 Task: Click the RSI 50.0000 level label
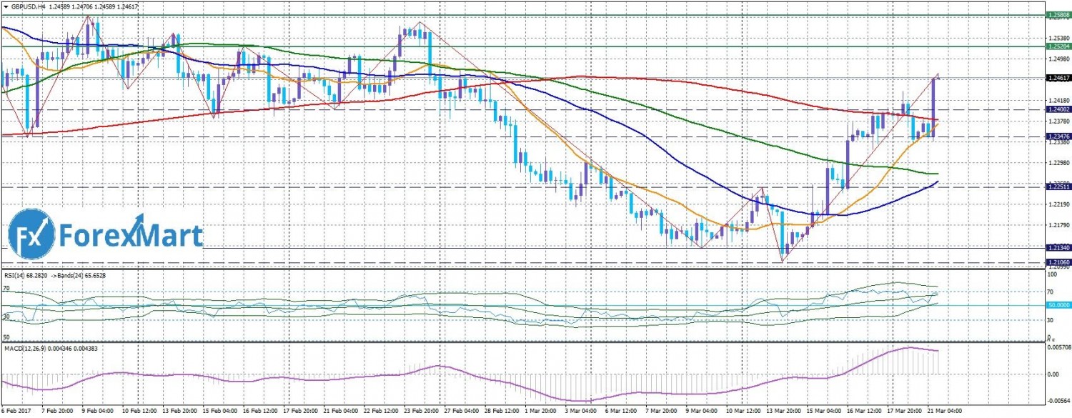click(x=1058, y=305)
